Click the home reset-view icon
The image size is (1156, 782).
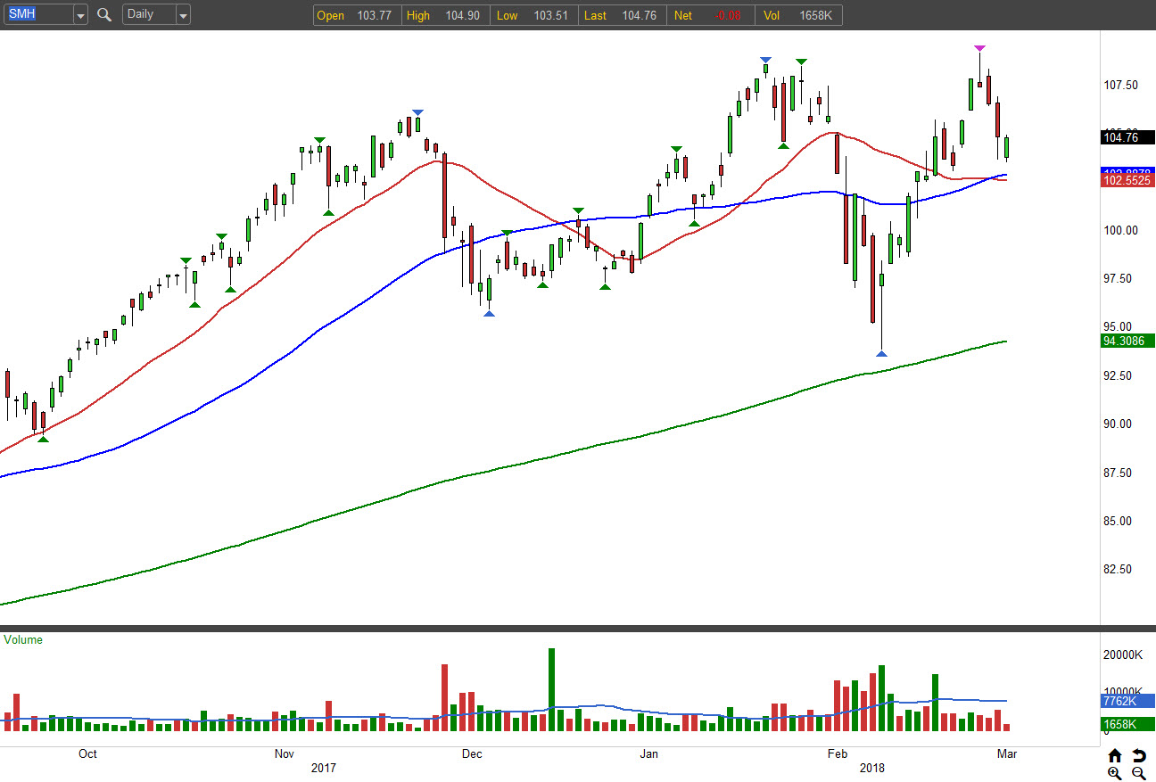click(x=1115, y=756)
